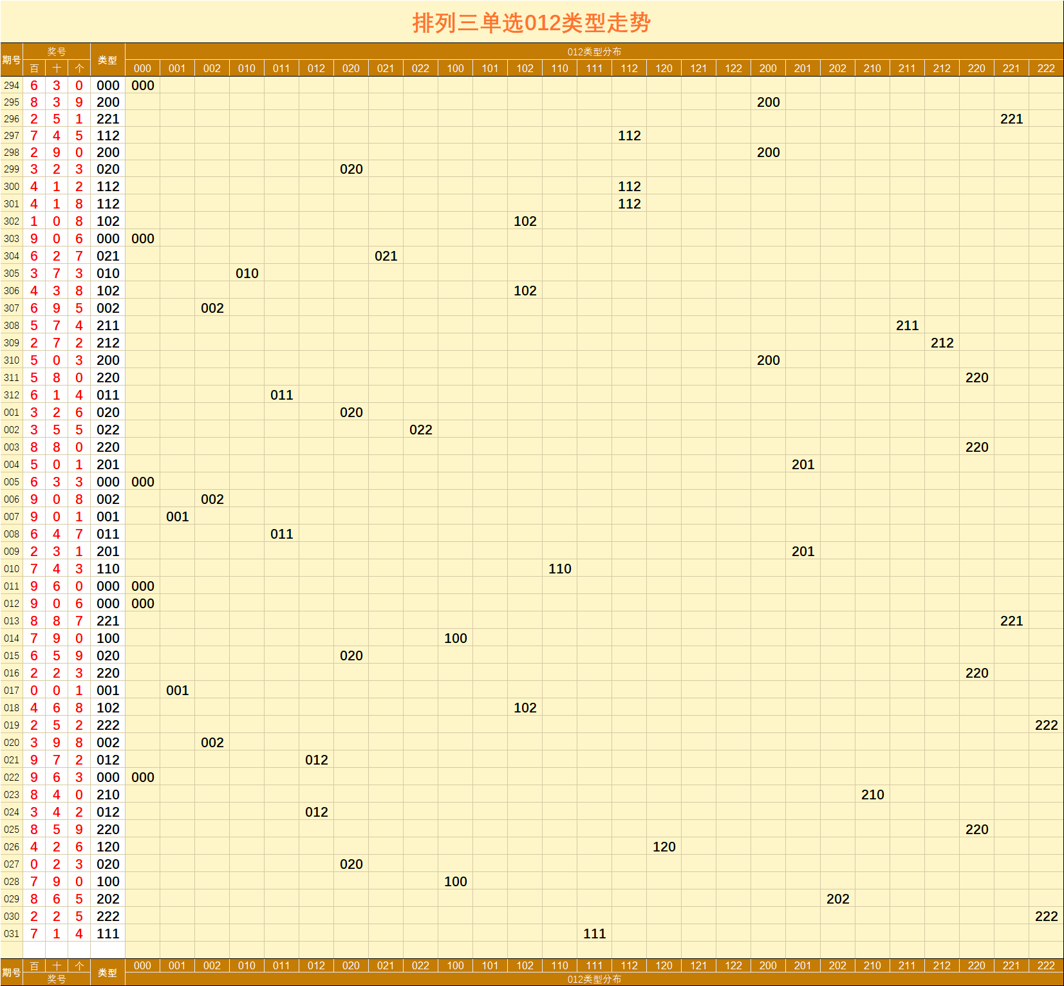1064x986 pixels.
Task: Click distribution cell 200 in row 295
Action: (768, 102)
